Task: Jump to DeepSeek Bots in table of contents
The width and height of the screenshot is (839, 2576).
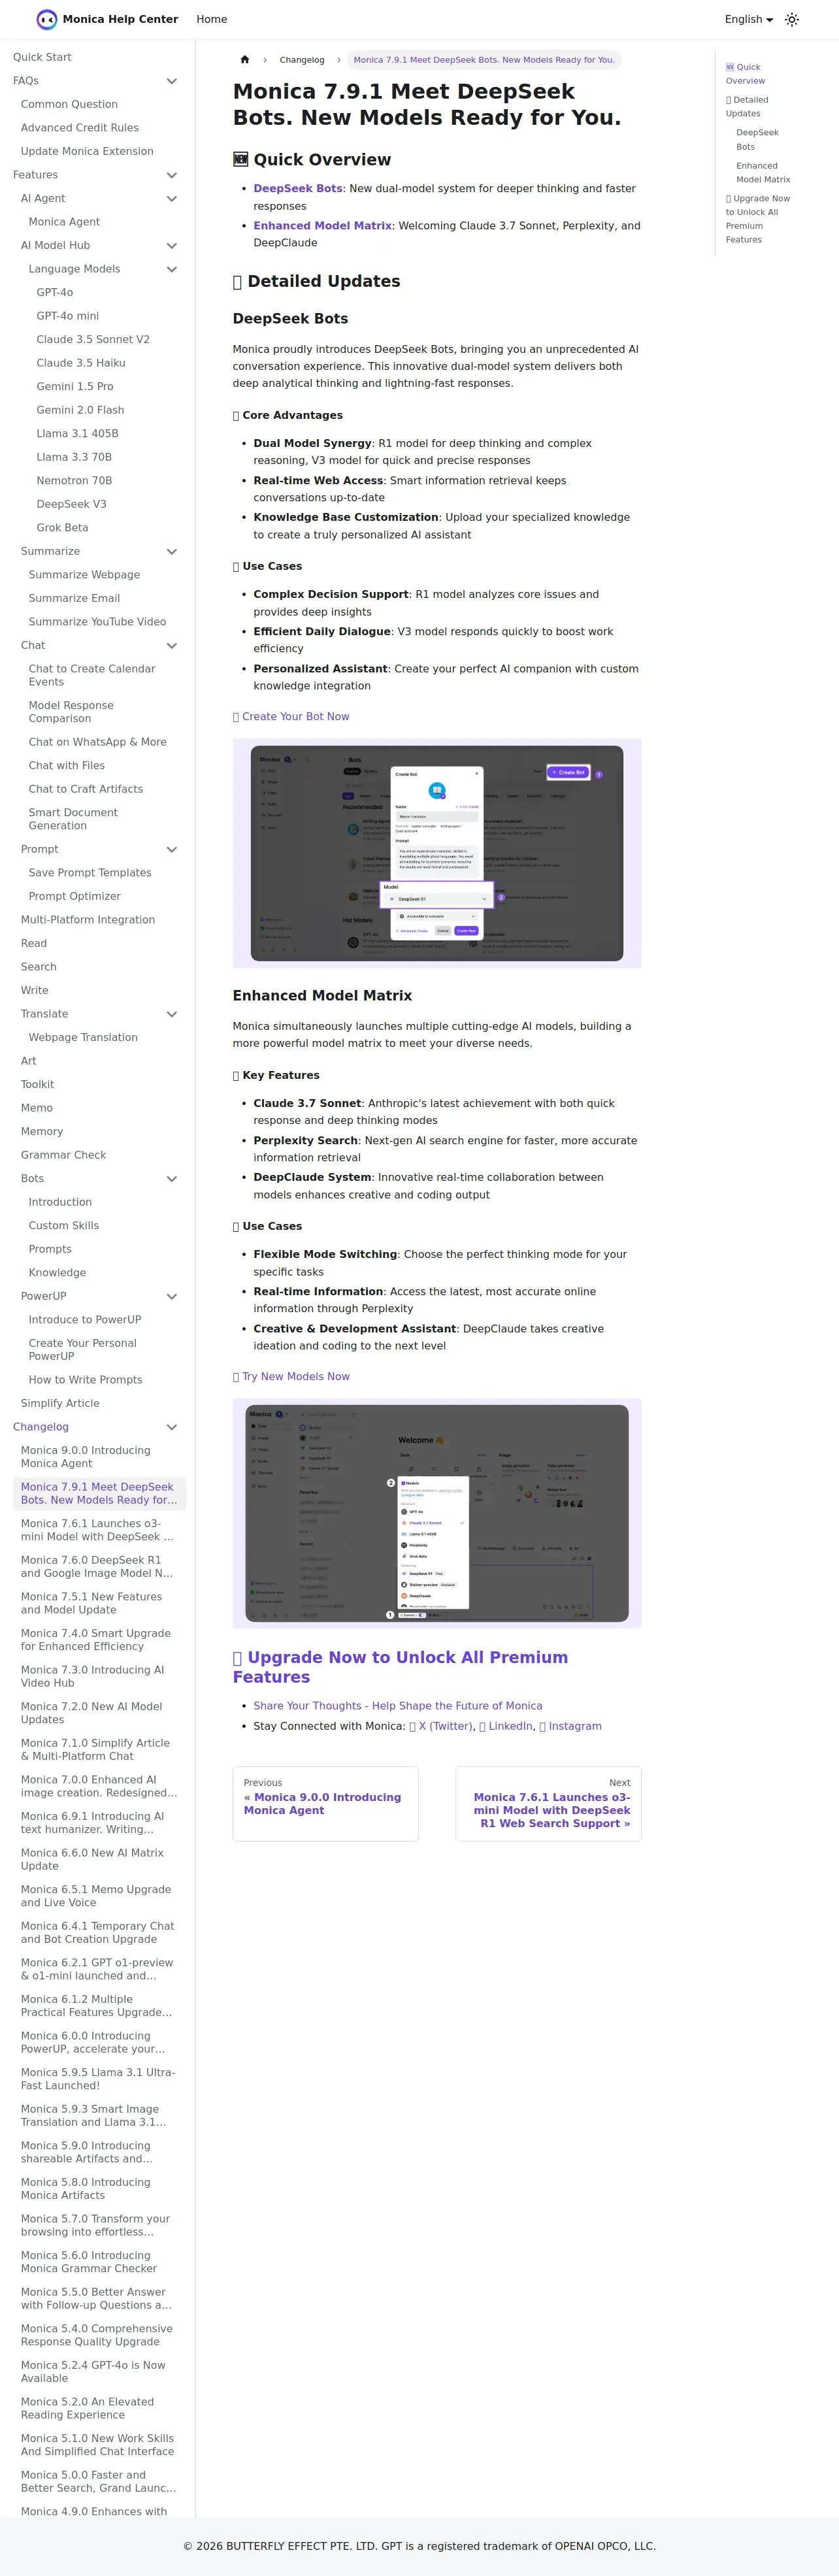Action: [757, 139]
